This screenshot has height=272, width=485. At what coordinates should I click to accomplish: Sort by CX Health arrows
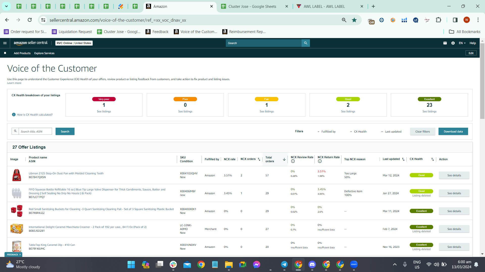pyautogui.click(x=432, y=159)
